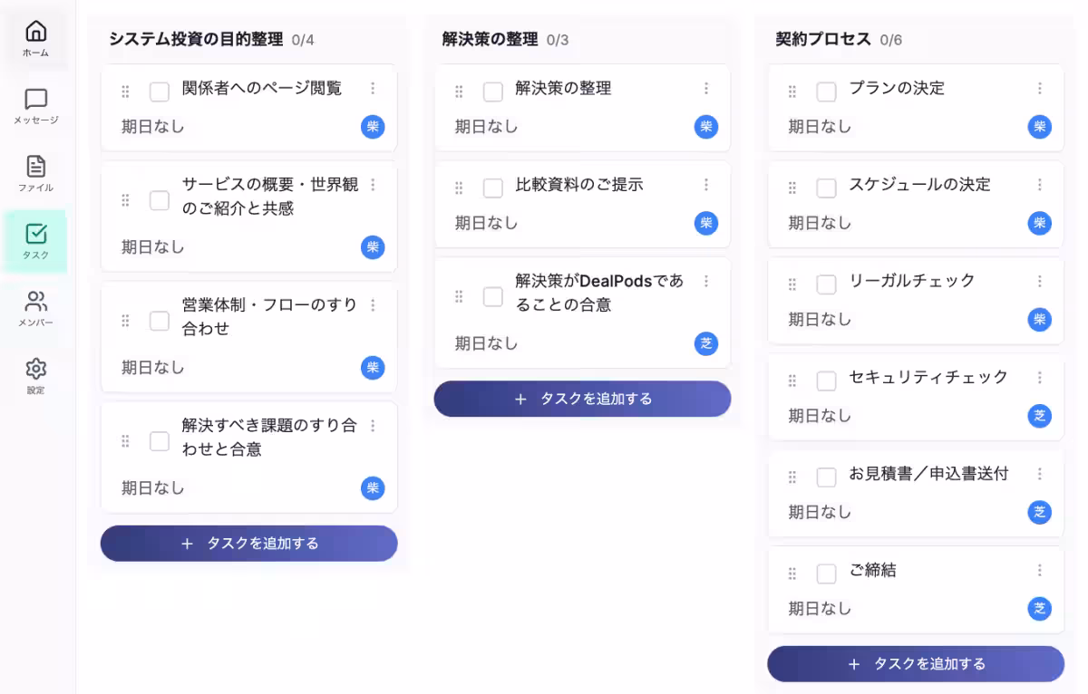1088x694 pixels.
Task: Open the ⋮ options on リーガルチェック card
Action: tap(1039, 282)
